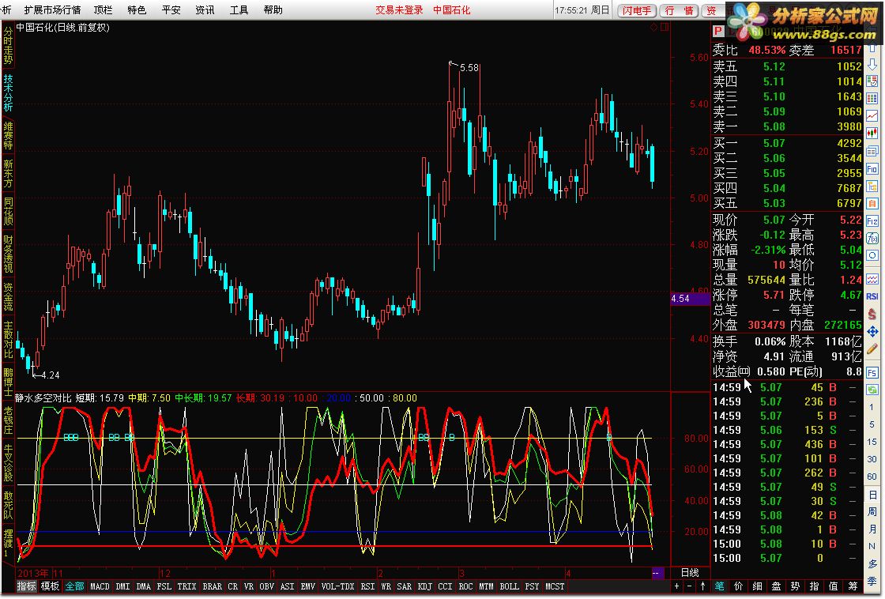Zoom in chart with the + button

coord(676,586)
